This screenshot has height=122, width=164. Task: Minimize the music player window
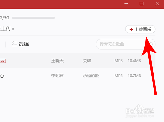126,4
